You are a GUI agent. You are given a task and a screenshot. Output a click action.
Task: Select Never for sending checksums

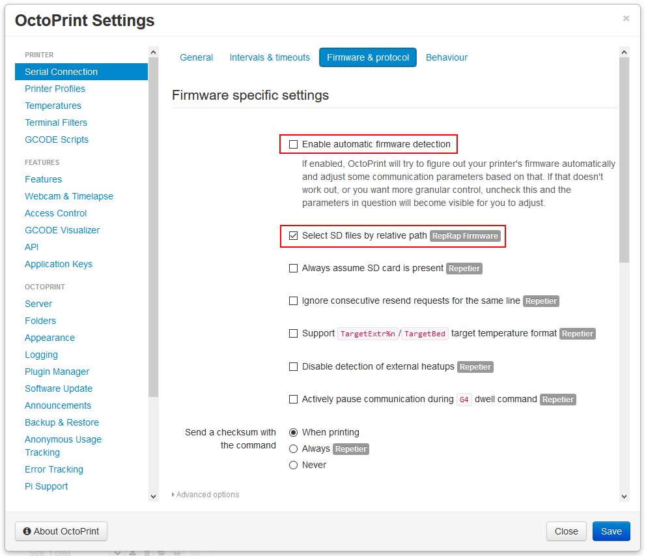[x=293, y=465]
